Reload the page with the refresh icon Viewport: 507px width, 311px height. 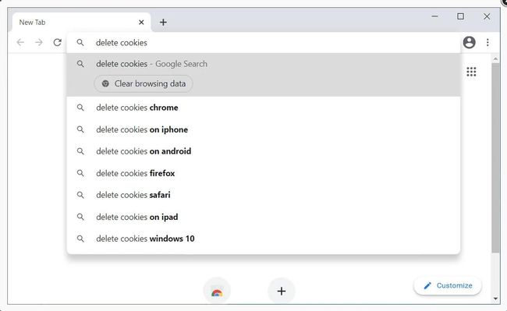[57, 42]
